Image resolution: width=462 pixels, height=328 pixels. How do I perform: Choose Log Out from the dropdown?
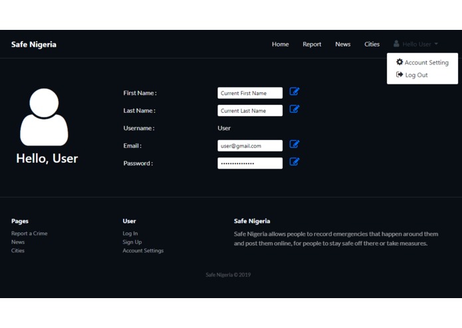[412, 75]
